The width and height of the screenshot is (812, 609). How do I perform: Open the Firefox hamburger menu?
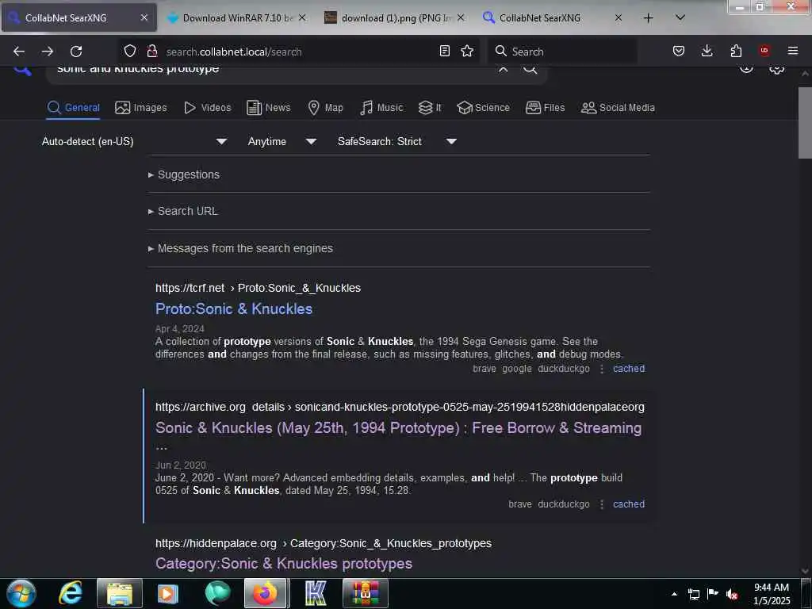click(793, 51)
